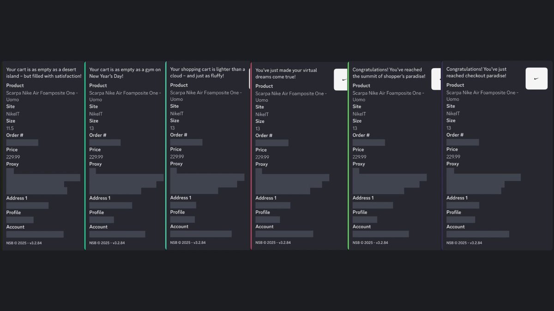Image resolution: width=554 pixels, height=311 pixels.
Task: Click the NikeIT site value in the 'checkout paradise' card
Action: [453, 113]
